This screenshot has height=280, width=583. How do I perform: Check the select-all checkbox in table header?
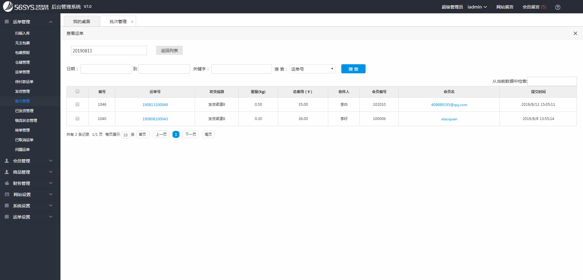pyautogui.click(x=77, y=91)
